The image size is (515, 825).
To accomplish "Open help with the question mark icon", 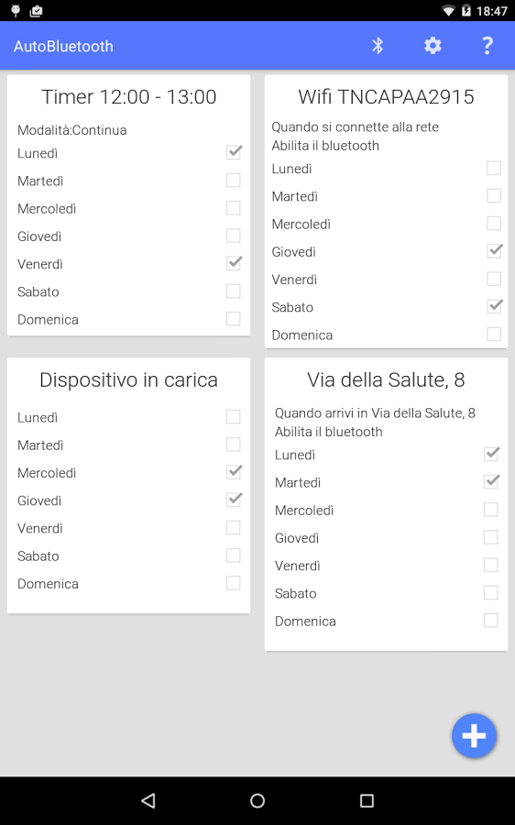I will coord(488,46).
